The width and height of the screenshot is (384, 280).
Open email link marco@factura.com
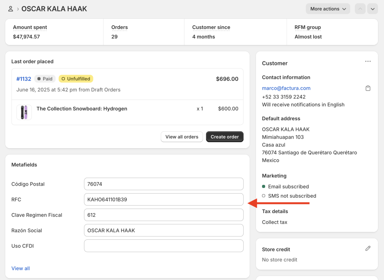(x=286, y=88)
